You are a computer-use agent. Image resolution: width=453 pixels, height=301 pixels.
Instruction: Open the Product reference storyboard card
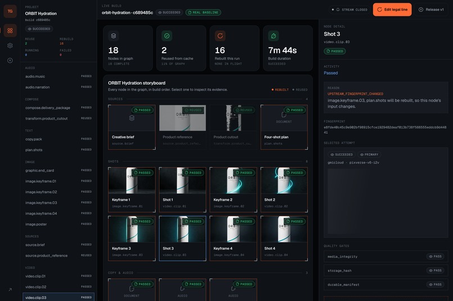pos(183,127)
